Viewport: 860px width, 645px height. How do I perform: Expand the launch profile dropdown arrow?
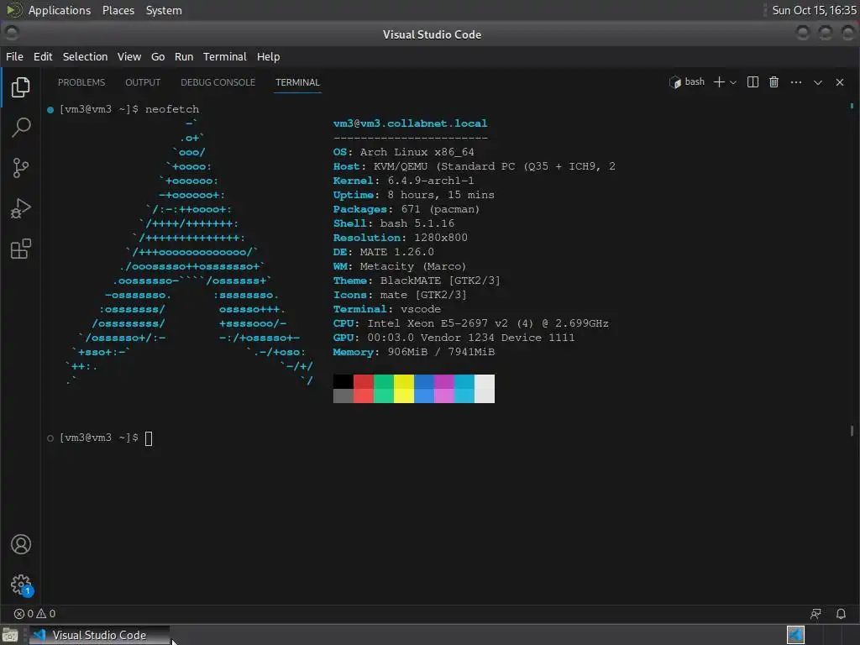tap(732, 82)
